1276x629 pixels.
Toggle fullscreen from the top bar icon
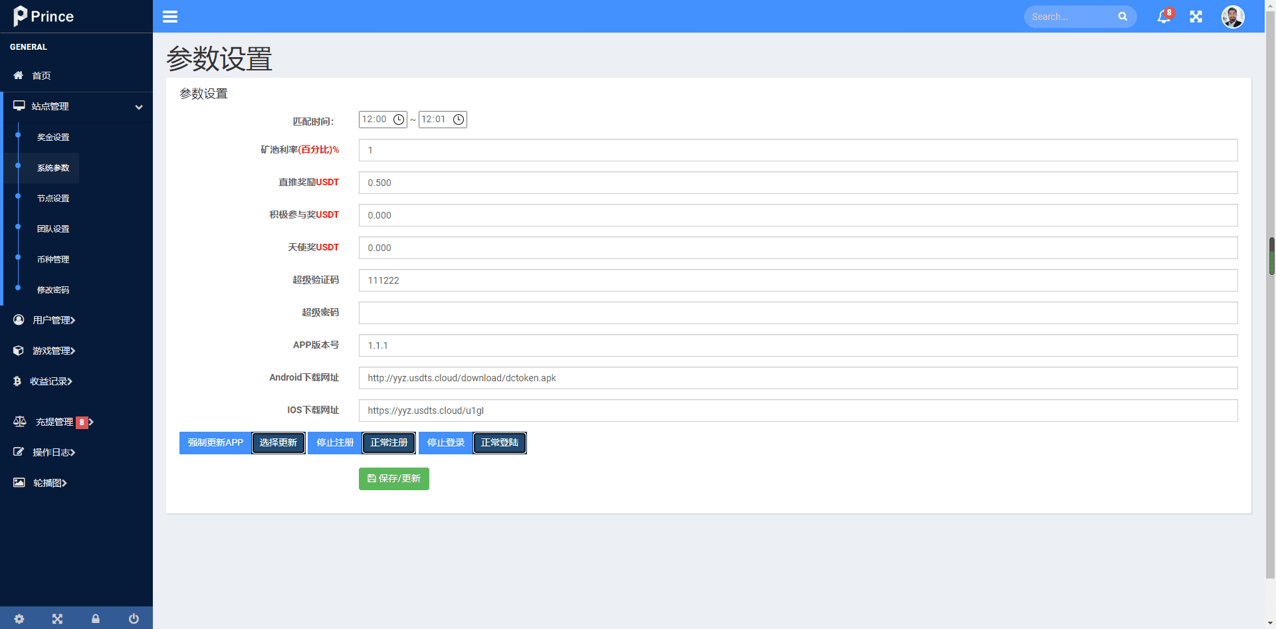tap(1196, 17)
